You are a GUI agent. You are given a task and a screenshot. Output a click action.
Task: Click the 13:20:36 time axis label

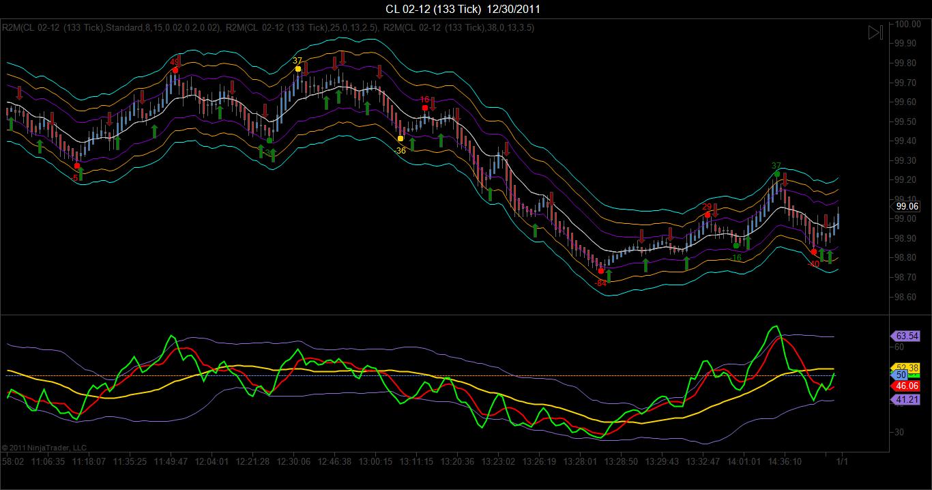(x=457, y=461)
